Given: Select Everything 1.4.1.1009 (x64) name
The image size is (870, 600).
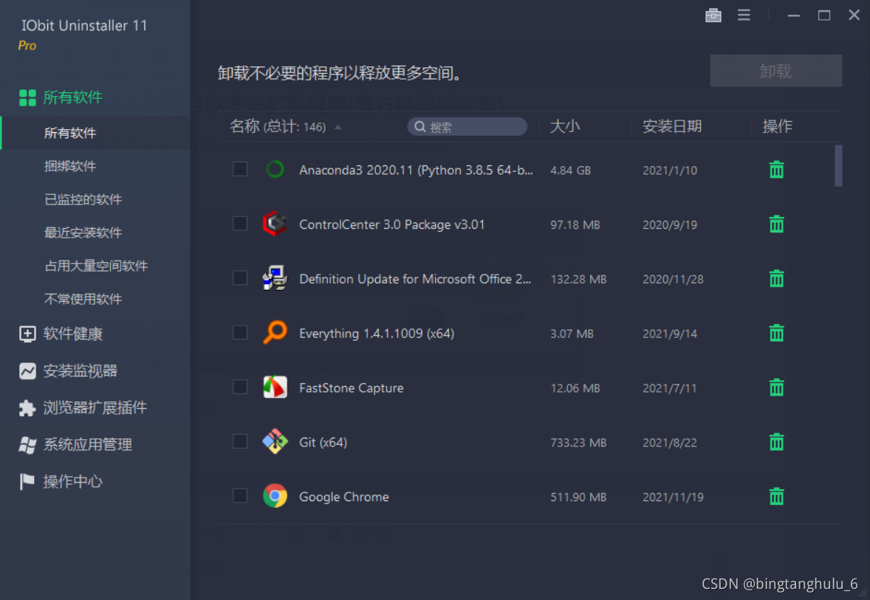Looking at the screenshot, I should coord(377,334).
